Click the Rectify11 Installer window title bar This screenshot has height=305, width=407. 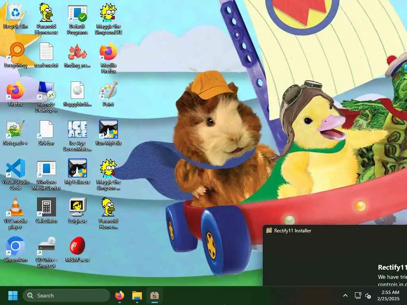(335, 231)
